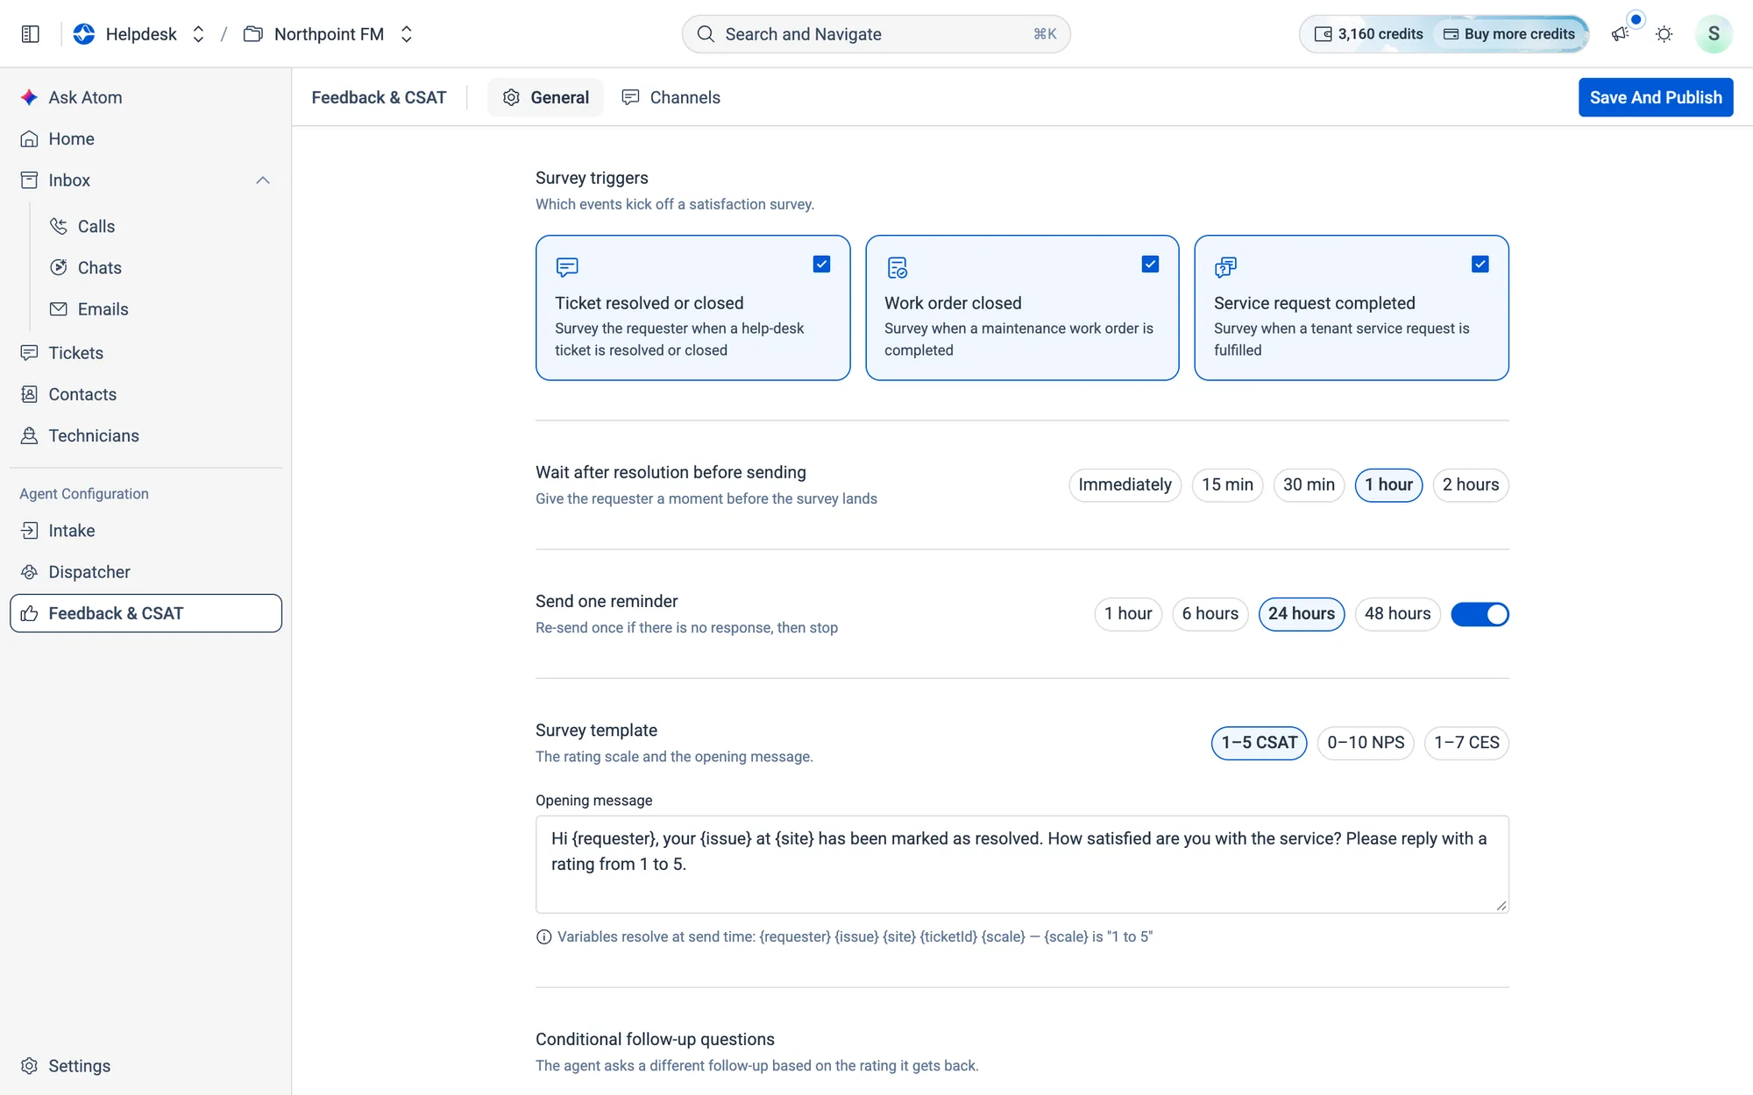The width and height of the screenshot is (1753, 1095).
Task: Open the Helpdesk workspace switcher
Action: coord(140,34)
